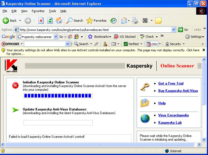Click the status bar shield icon
The width and height of the screenshot is (208, 155).
[3, 151]
